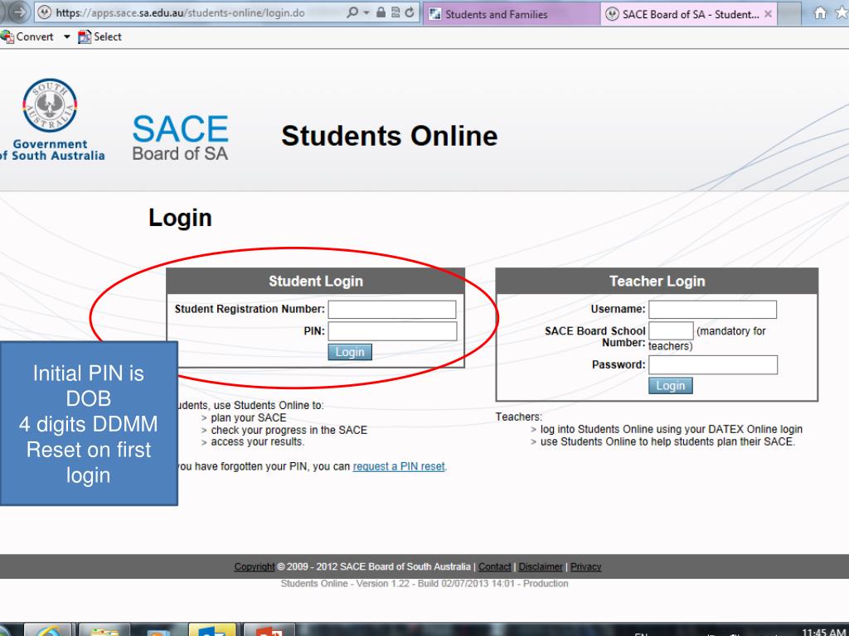Click the Internet Explorer taskbar icon

(47, 629)
